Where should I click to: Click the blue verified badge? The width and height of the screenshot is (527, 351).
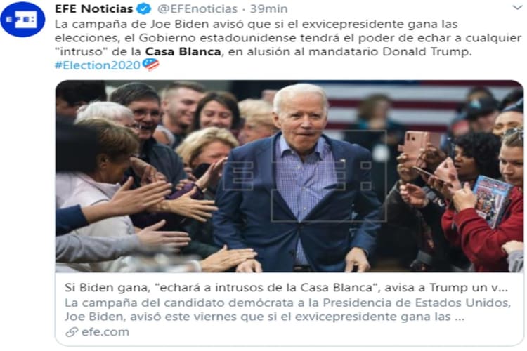tap(144, 8)
